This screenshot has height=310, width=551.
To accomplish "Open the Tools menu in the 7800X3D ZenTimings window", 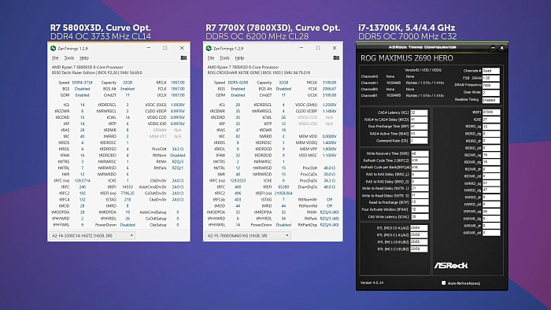I will pos(224,58).
